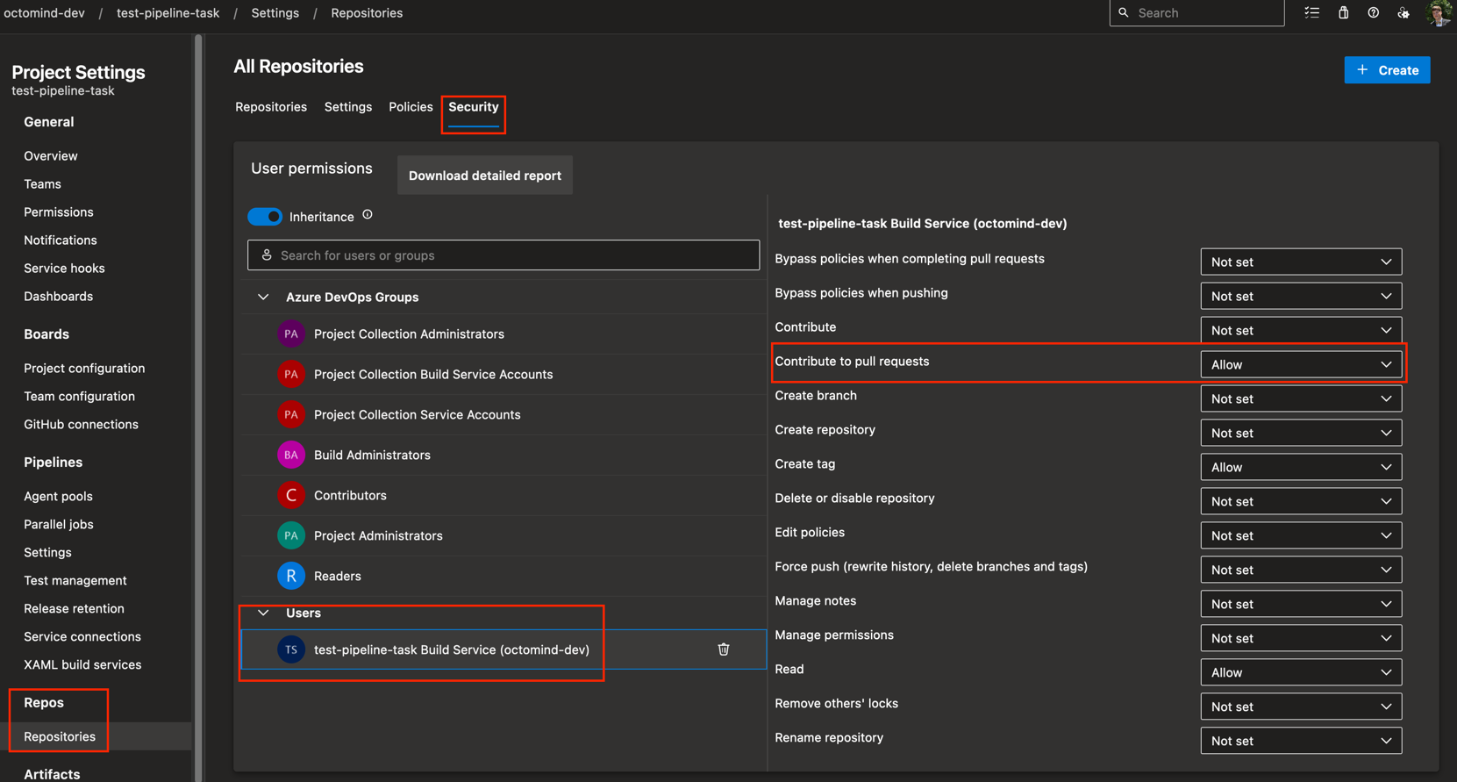
Task: Open the Force push permission dropdown
Action: [x=1301, y=570]
